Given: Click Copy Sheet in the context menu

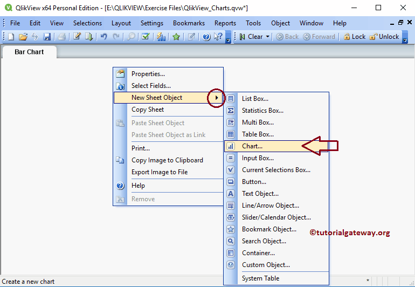Looking at the screenshot, I should click(x=168, y=110).
